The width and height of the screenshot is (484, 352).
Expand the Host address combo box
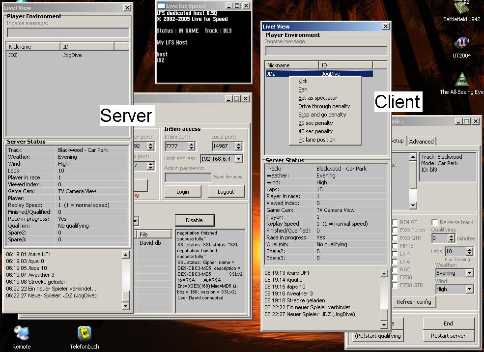click(x=238, y=159)
